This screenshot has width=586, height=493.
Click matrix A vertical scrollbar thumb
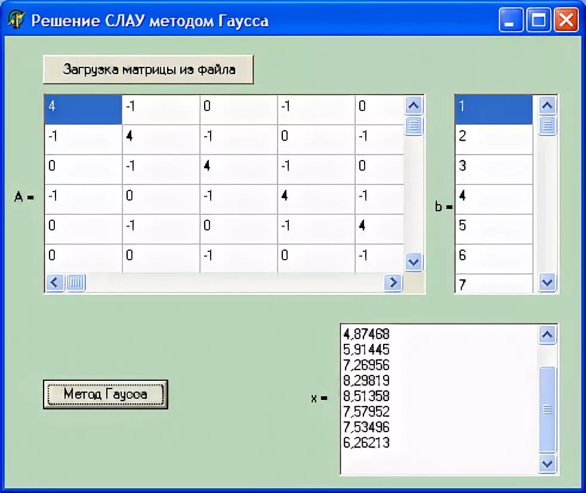[x=414, y=125]
